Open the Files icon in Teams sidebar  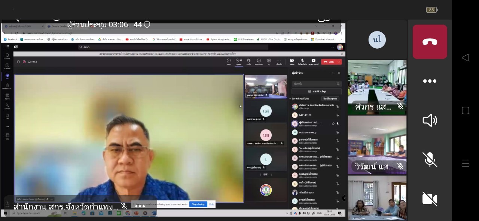7,116
